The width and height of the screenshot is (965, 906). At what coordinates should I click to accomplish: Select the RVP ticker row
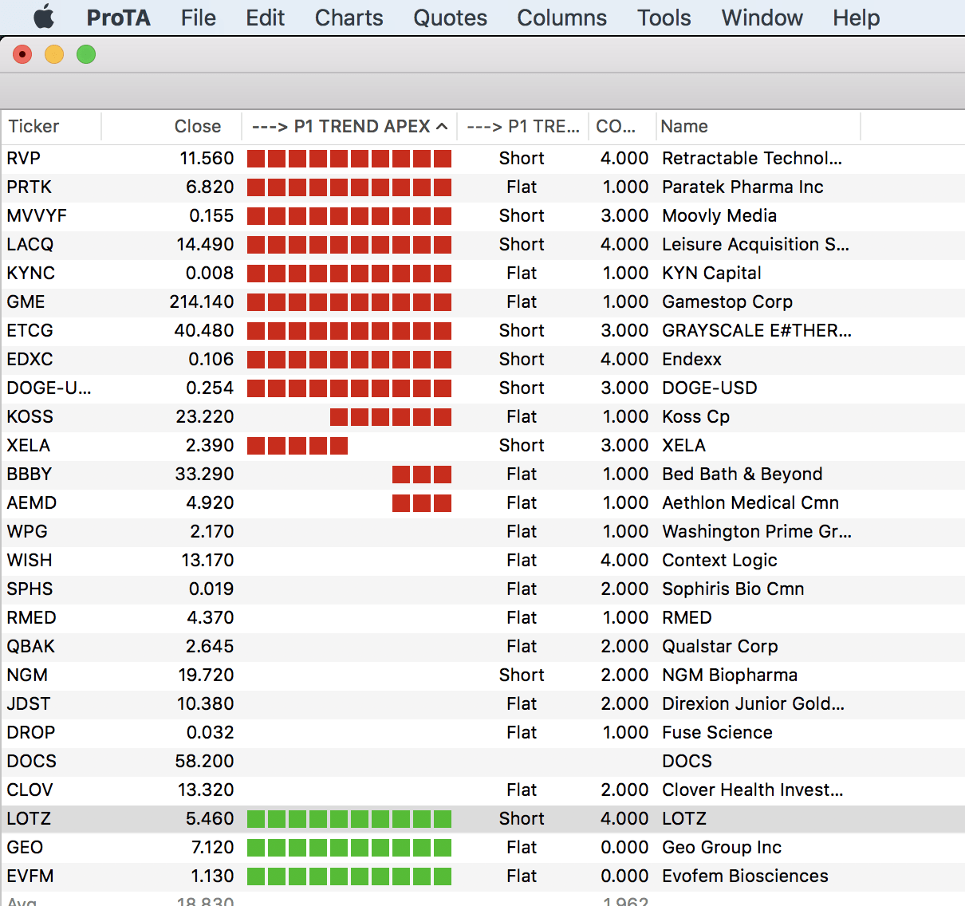tap(482, 158)
